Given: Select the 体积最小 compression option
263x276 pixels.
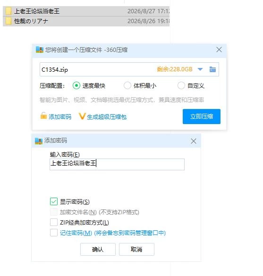Looking at the screenshot, I should point(127,85).
